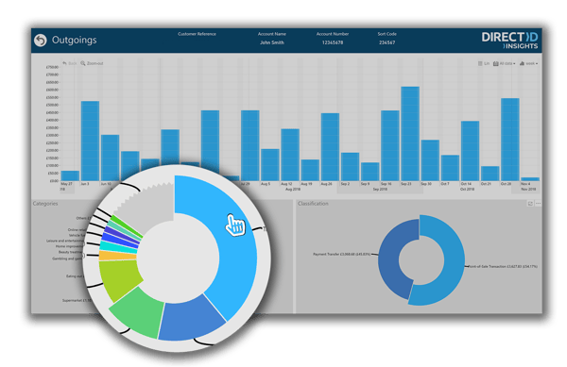Select the Oct 21 bar

(x=490, y=174)
